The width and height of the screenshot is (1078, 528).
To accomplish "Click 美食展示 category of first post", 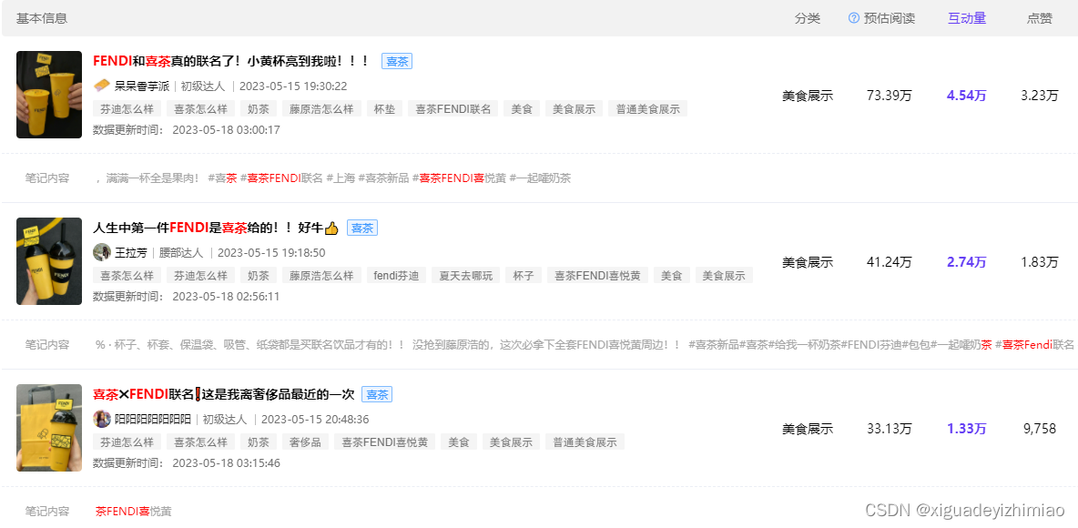I will [807, 96].
